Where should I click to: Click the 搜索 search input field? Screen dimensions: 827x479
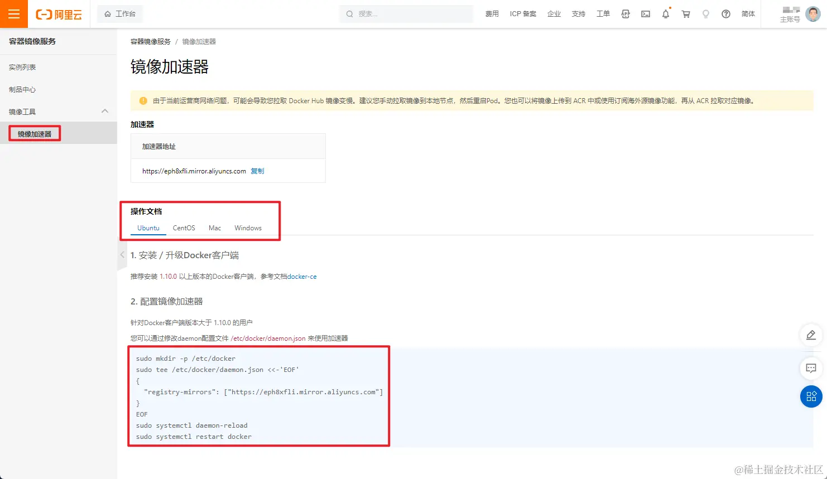(406, 13)
